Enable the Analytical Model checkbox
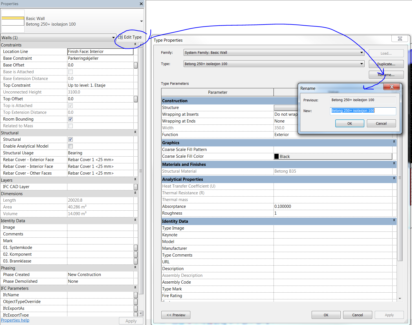Image resolution: width=412 pixels, height=325 pixels. pyautogui.click(x=70, y=146)
